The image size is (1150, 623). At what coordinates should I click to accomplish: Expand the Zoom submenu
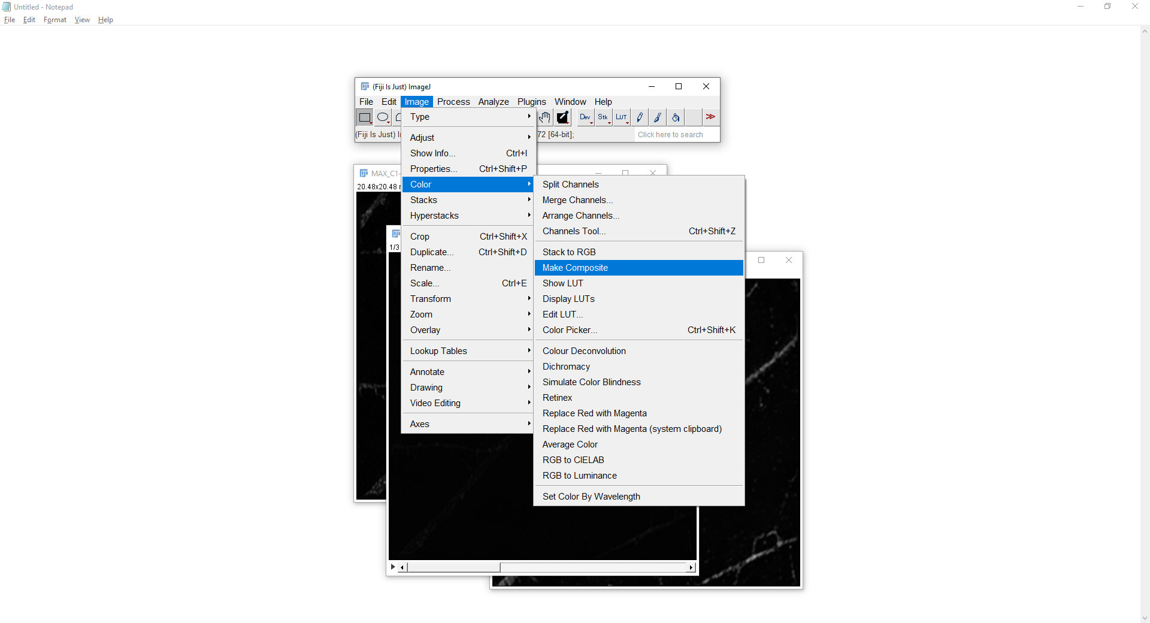click(x=468, y=314)
